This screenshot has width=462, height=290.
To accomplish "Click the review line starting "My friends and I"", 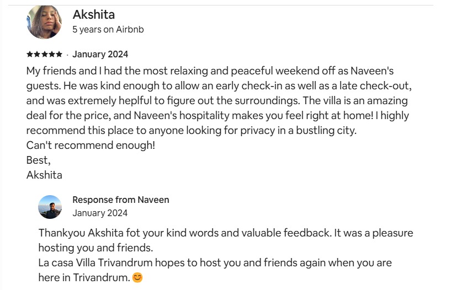I will [210, 71].
